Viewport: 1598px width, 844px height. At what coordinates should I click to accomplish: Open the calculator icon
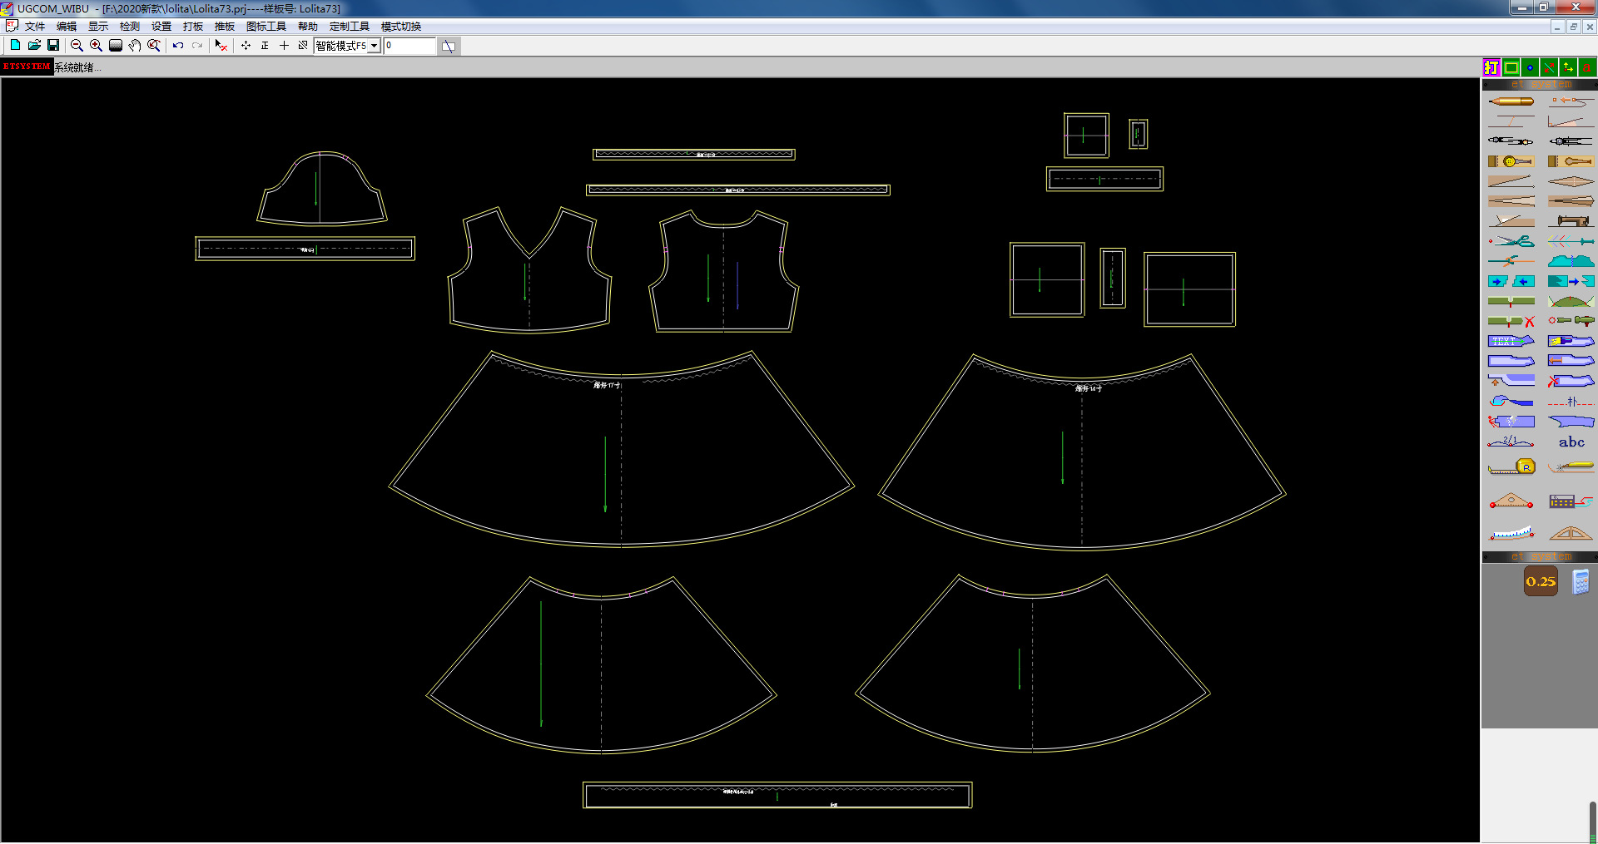coord(1581,581)
